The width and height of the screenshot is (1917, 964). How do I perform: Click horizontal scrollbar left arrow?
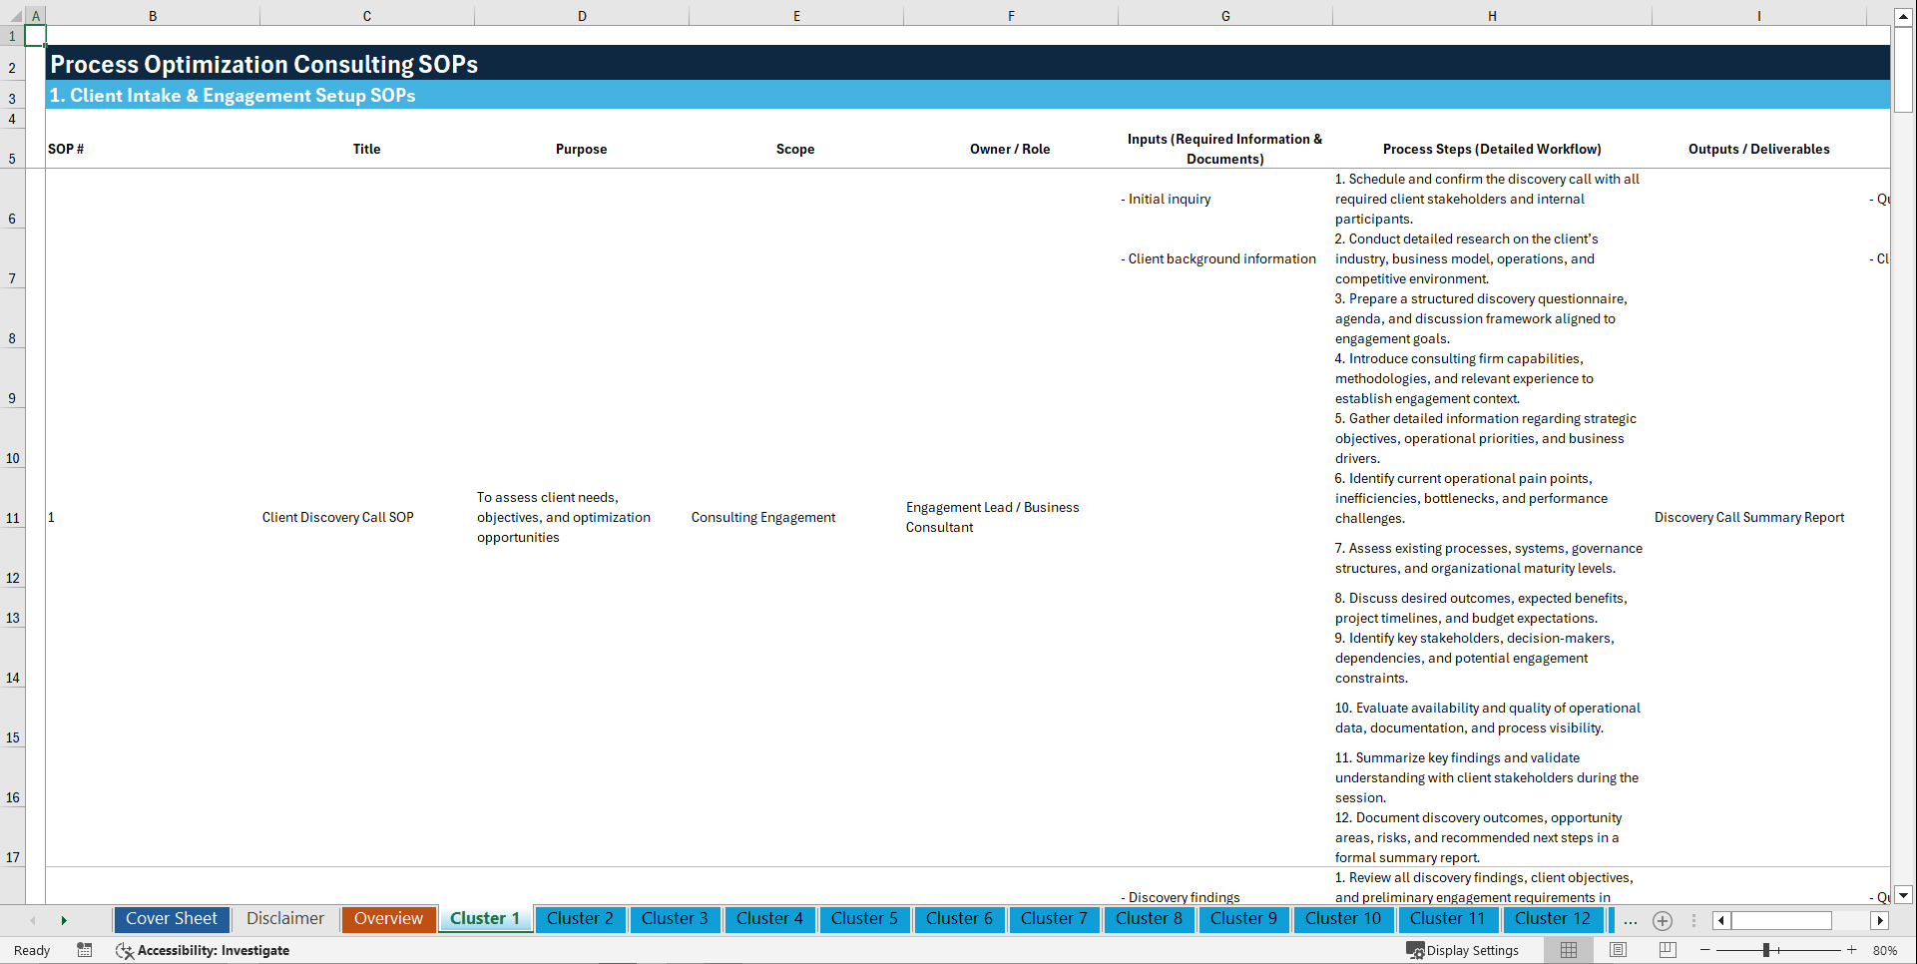(x=1721, y=920)
